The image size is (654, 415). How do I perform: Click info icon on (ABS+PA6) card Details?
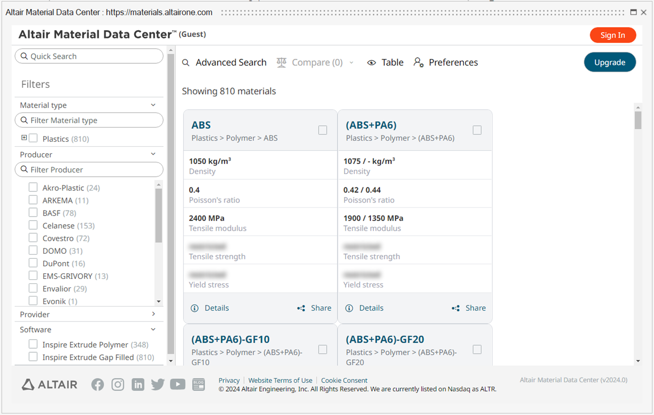(x=349, y=308)
